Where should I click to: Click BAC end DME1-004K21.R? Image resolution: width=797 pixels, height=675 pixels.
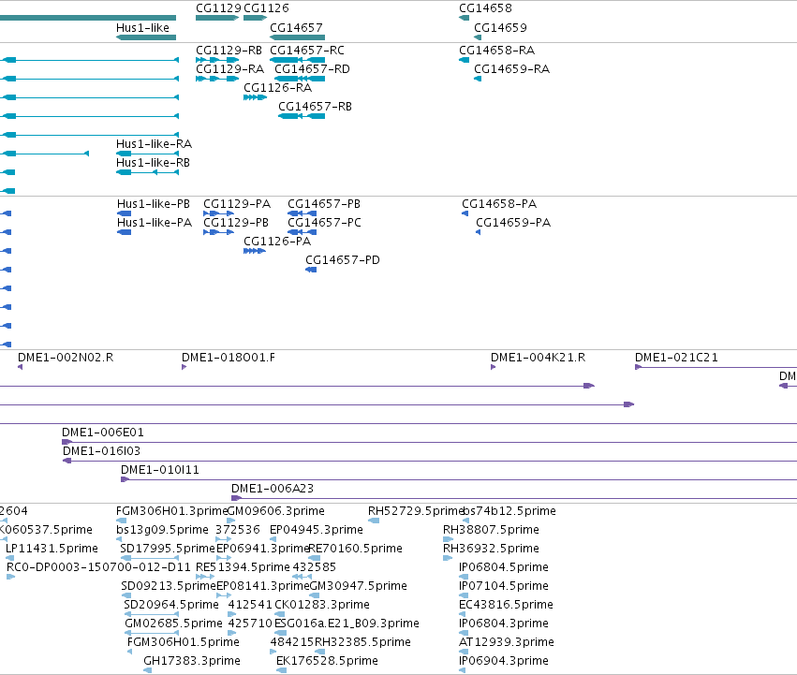[x=493, y=367]
